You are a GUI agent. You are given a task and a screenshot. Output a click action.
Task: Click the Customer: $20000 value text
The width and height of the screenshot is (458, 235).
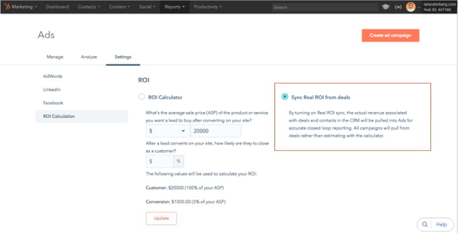click(x=185, y=188)
